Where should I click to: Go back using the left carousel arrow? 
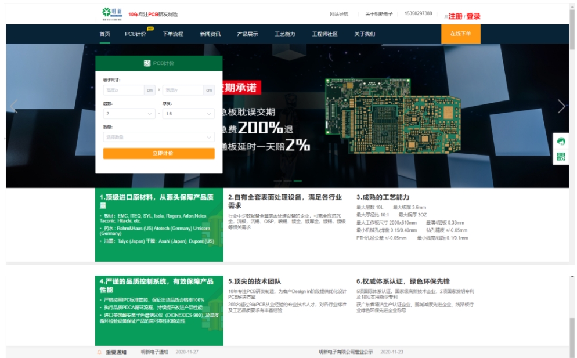click(13, 107)
